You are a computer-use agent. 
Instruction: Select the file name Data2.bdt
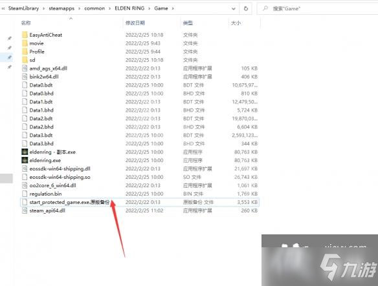[41, 119]
